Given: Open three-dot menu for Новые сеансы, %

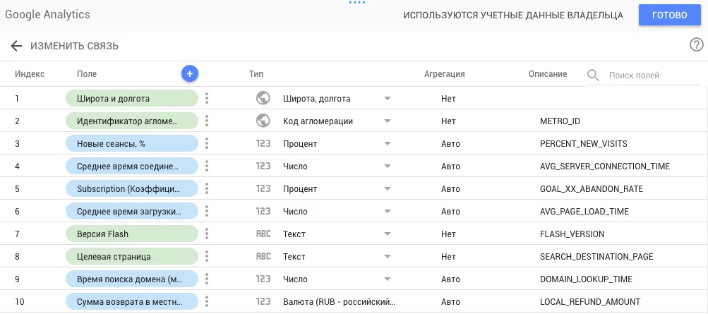Looking at the screenshot, I should [x=207, y=143].
